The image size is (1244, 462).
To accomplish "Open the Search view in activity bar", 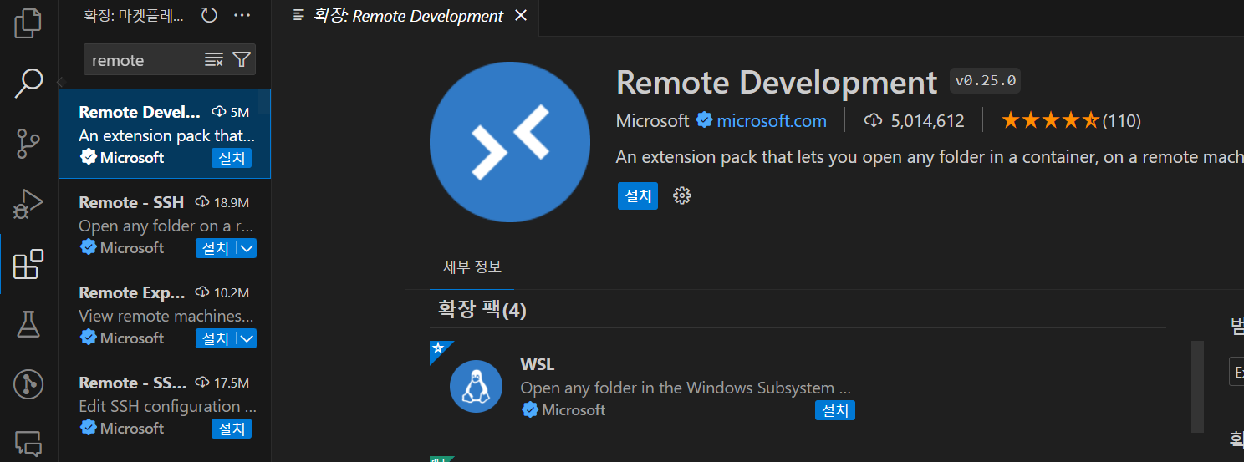I will (x=28, y=83).
